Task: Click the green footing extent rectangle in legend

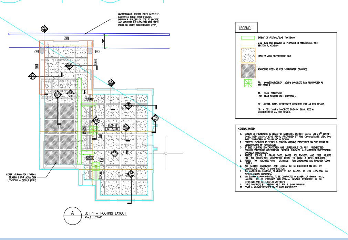Action: pyautogui.click(x=248, y=37)
